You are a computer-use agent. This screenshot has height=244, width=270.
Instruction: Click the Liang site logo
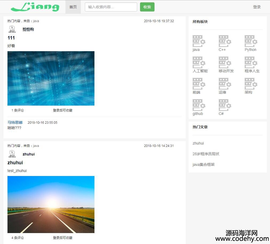pos(35,7)
